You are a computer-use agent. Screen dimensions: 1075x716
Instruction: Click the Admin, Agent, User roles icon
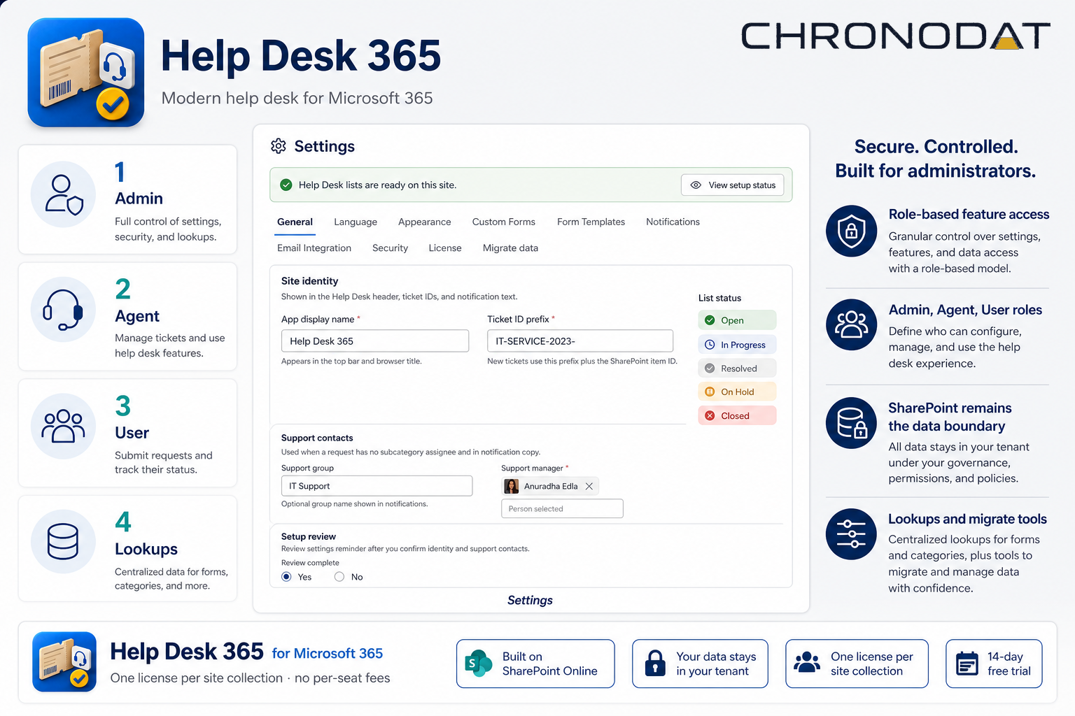tap(852, 325)
